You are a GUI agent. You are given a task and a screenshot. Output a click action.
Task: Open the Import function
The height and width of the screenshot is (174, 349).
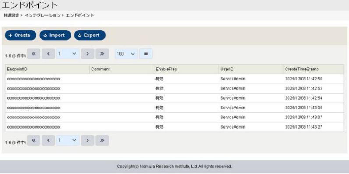click(x=55, y=35)
